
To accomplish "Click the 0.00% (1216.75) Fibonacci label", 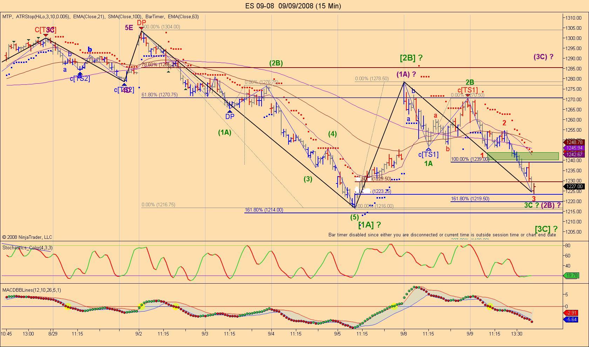I will [x=158, y=204].
